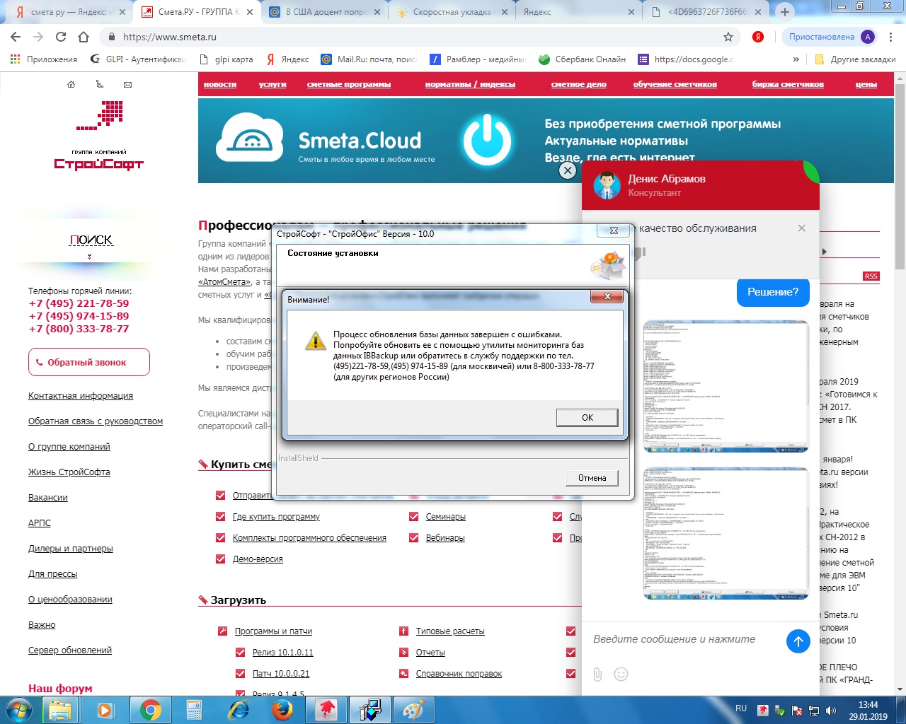Open the новости menu item
Image resolution: width=906 pixels, height=724 pixels.
(220, 84)
